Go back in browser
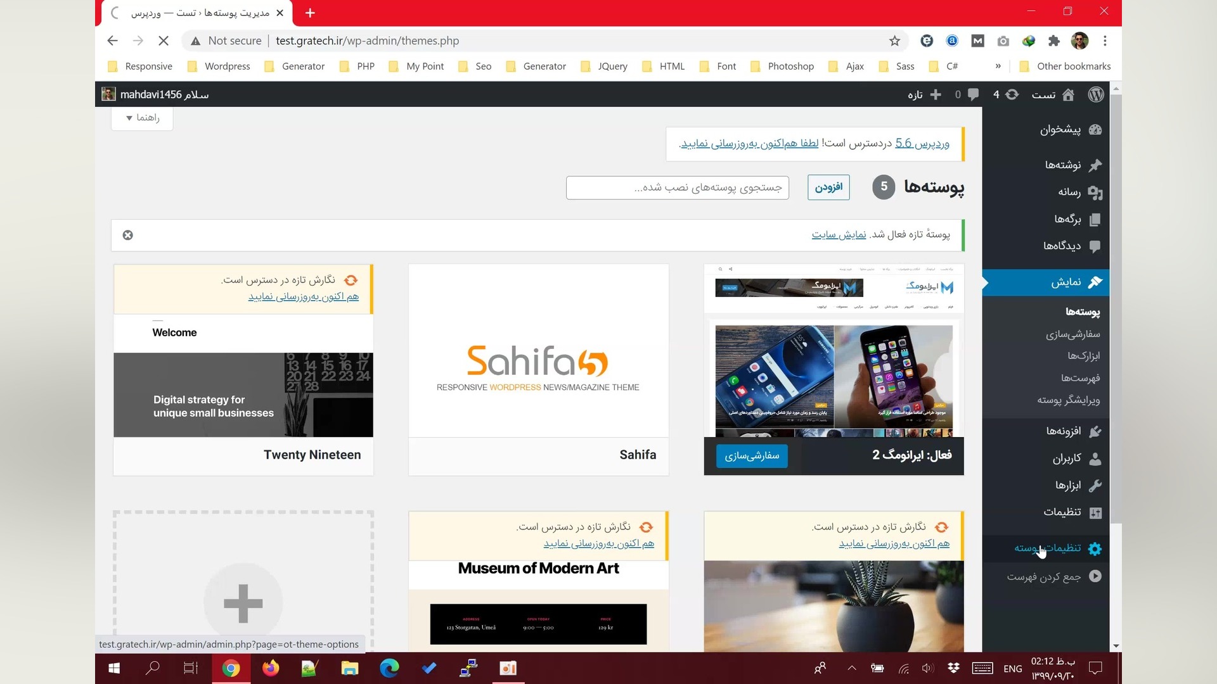Screen dimensions: 1217x684 click(112, 41)
